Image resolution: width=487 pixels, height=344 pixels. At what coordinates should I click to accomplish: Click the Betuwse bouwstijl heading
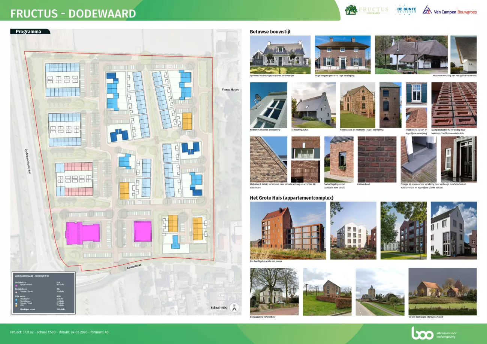pyautogui.click(x=270, y=32)
